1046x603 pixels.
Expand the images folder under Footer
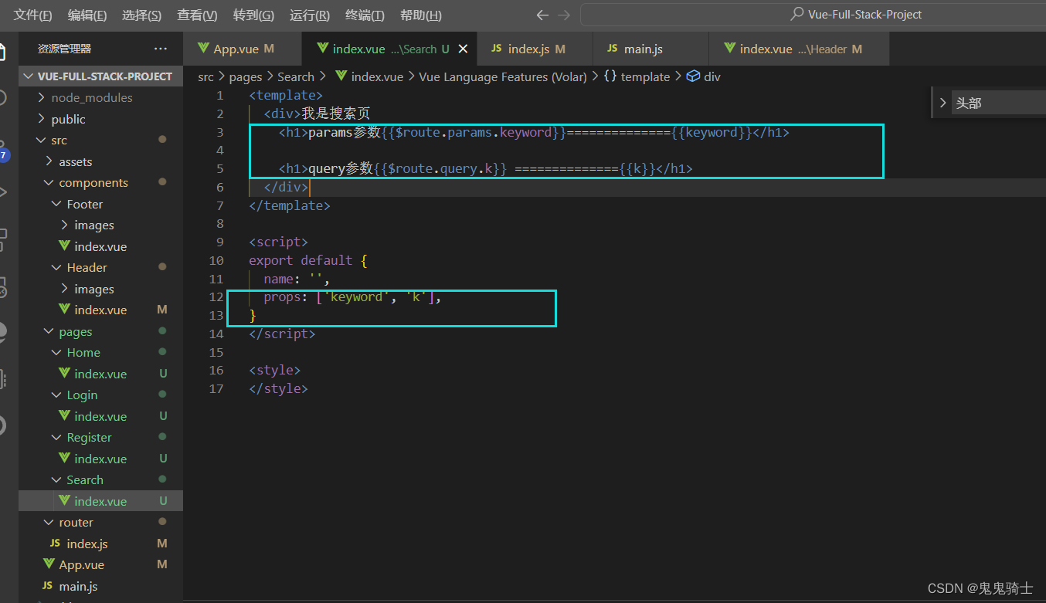click(100, 225)
